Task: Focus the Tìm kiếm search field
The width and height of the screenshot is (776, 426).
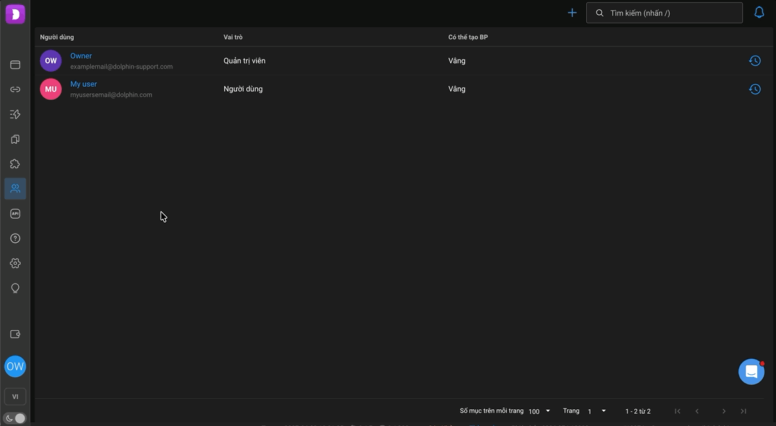Action: 664,13
